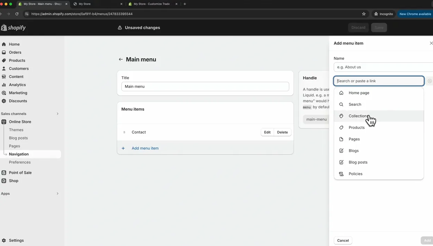The height and width of the screenshot is (246, 433).
Task: Choose Policies from link suggestions
Action: [x=379, y=174]
